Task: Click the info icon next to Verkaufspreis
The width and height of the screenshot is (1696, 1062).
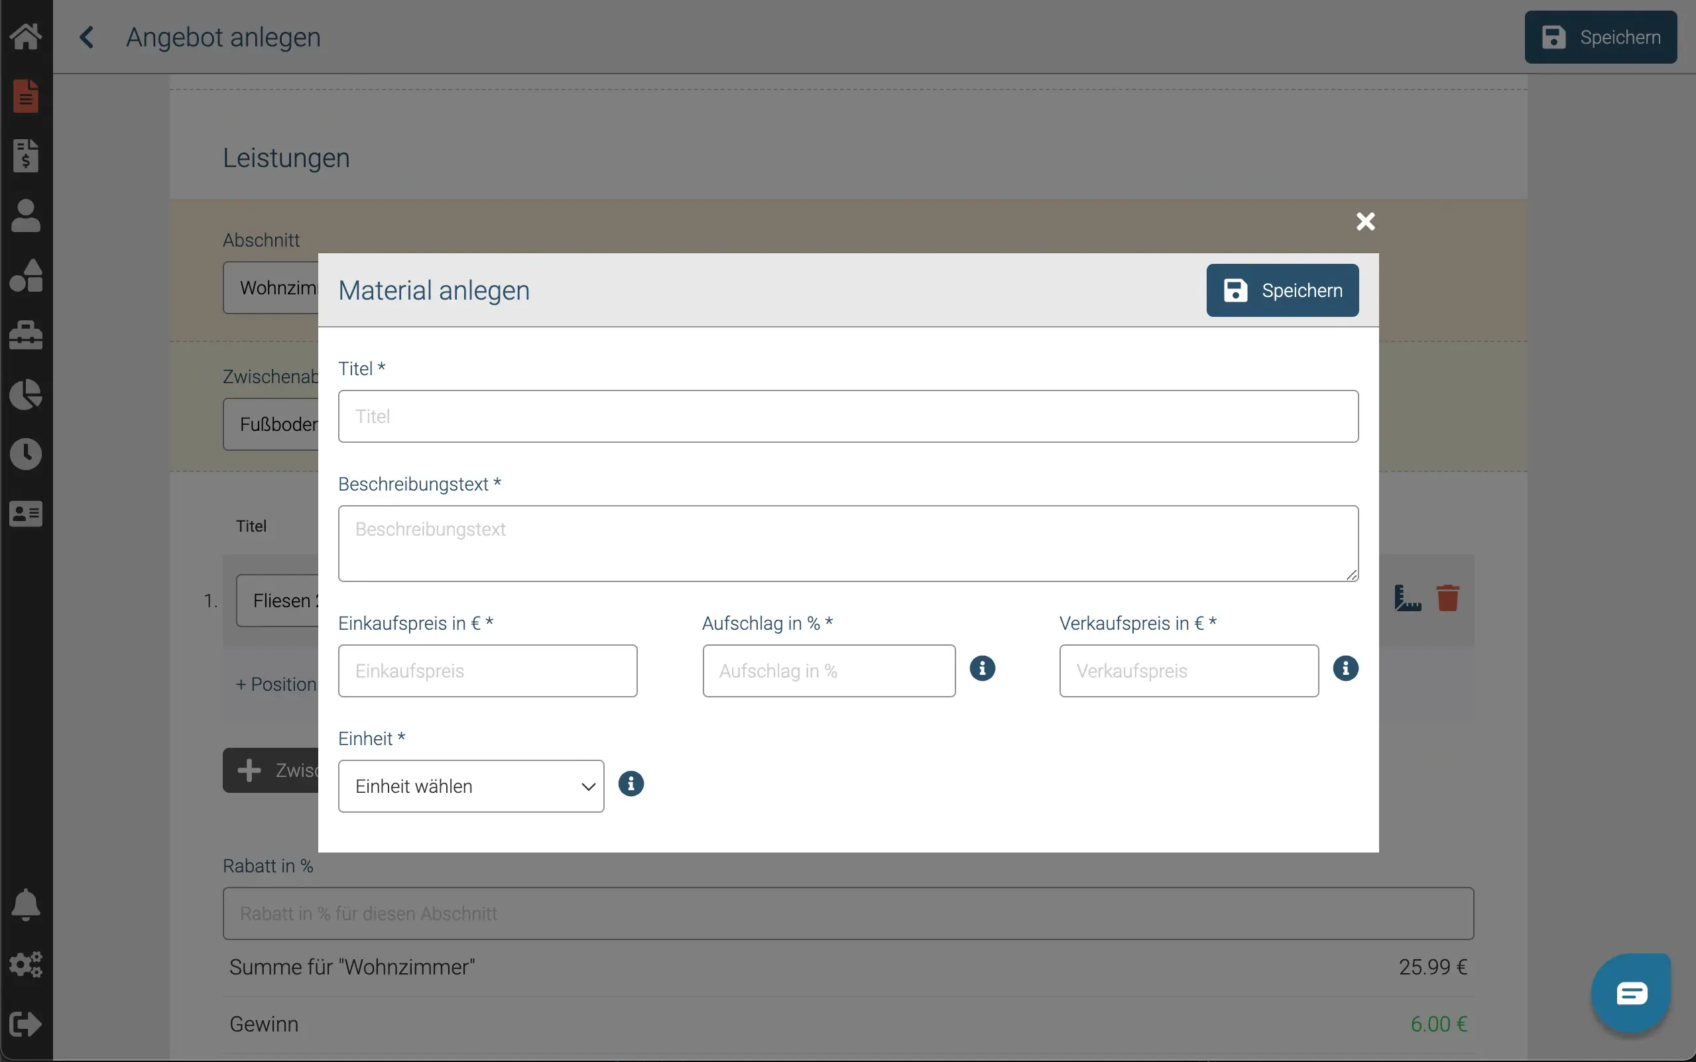Action: (1343, 668)
